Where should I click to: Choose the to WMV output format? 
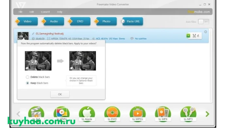point(62,114)
